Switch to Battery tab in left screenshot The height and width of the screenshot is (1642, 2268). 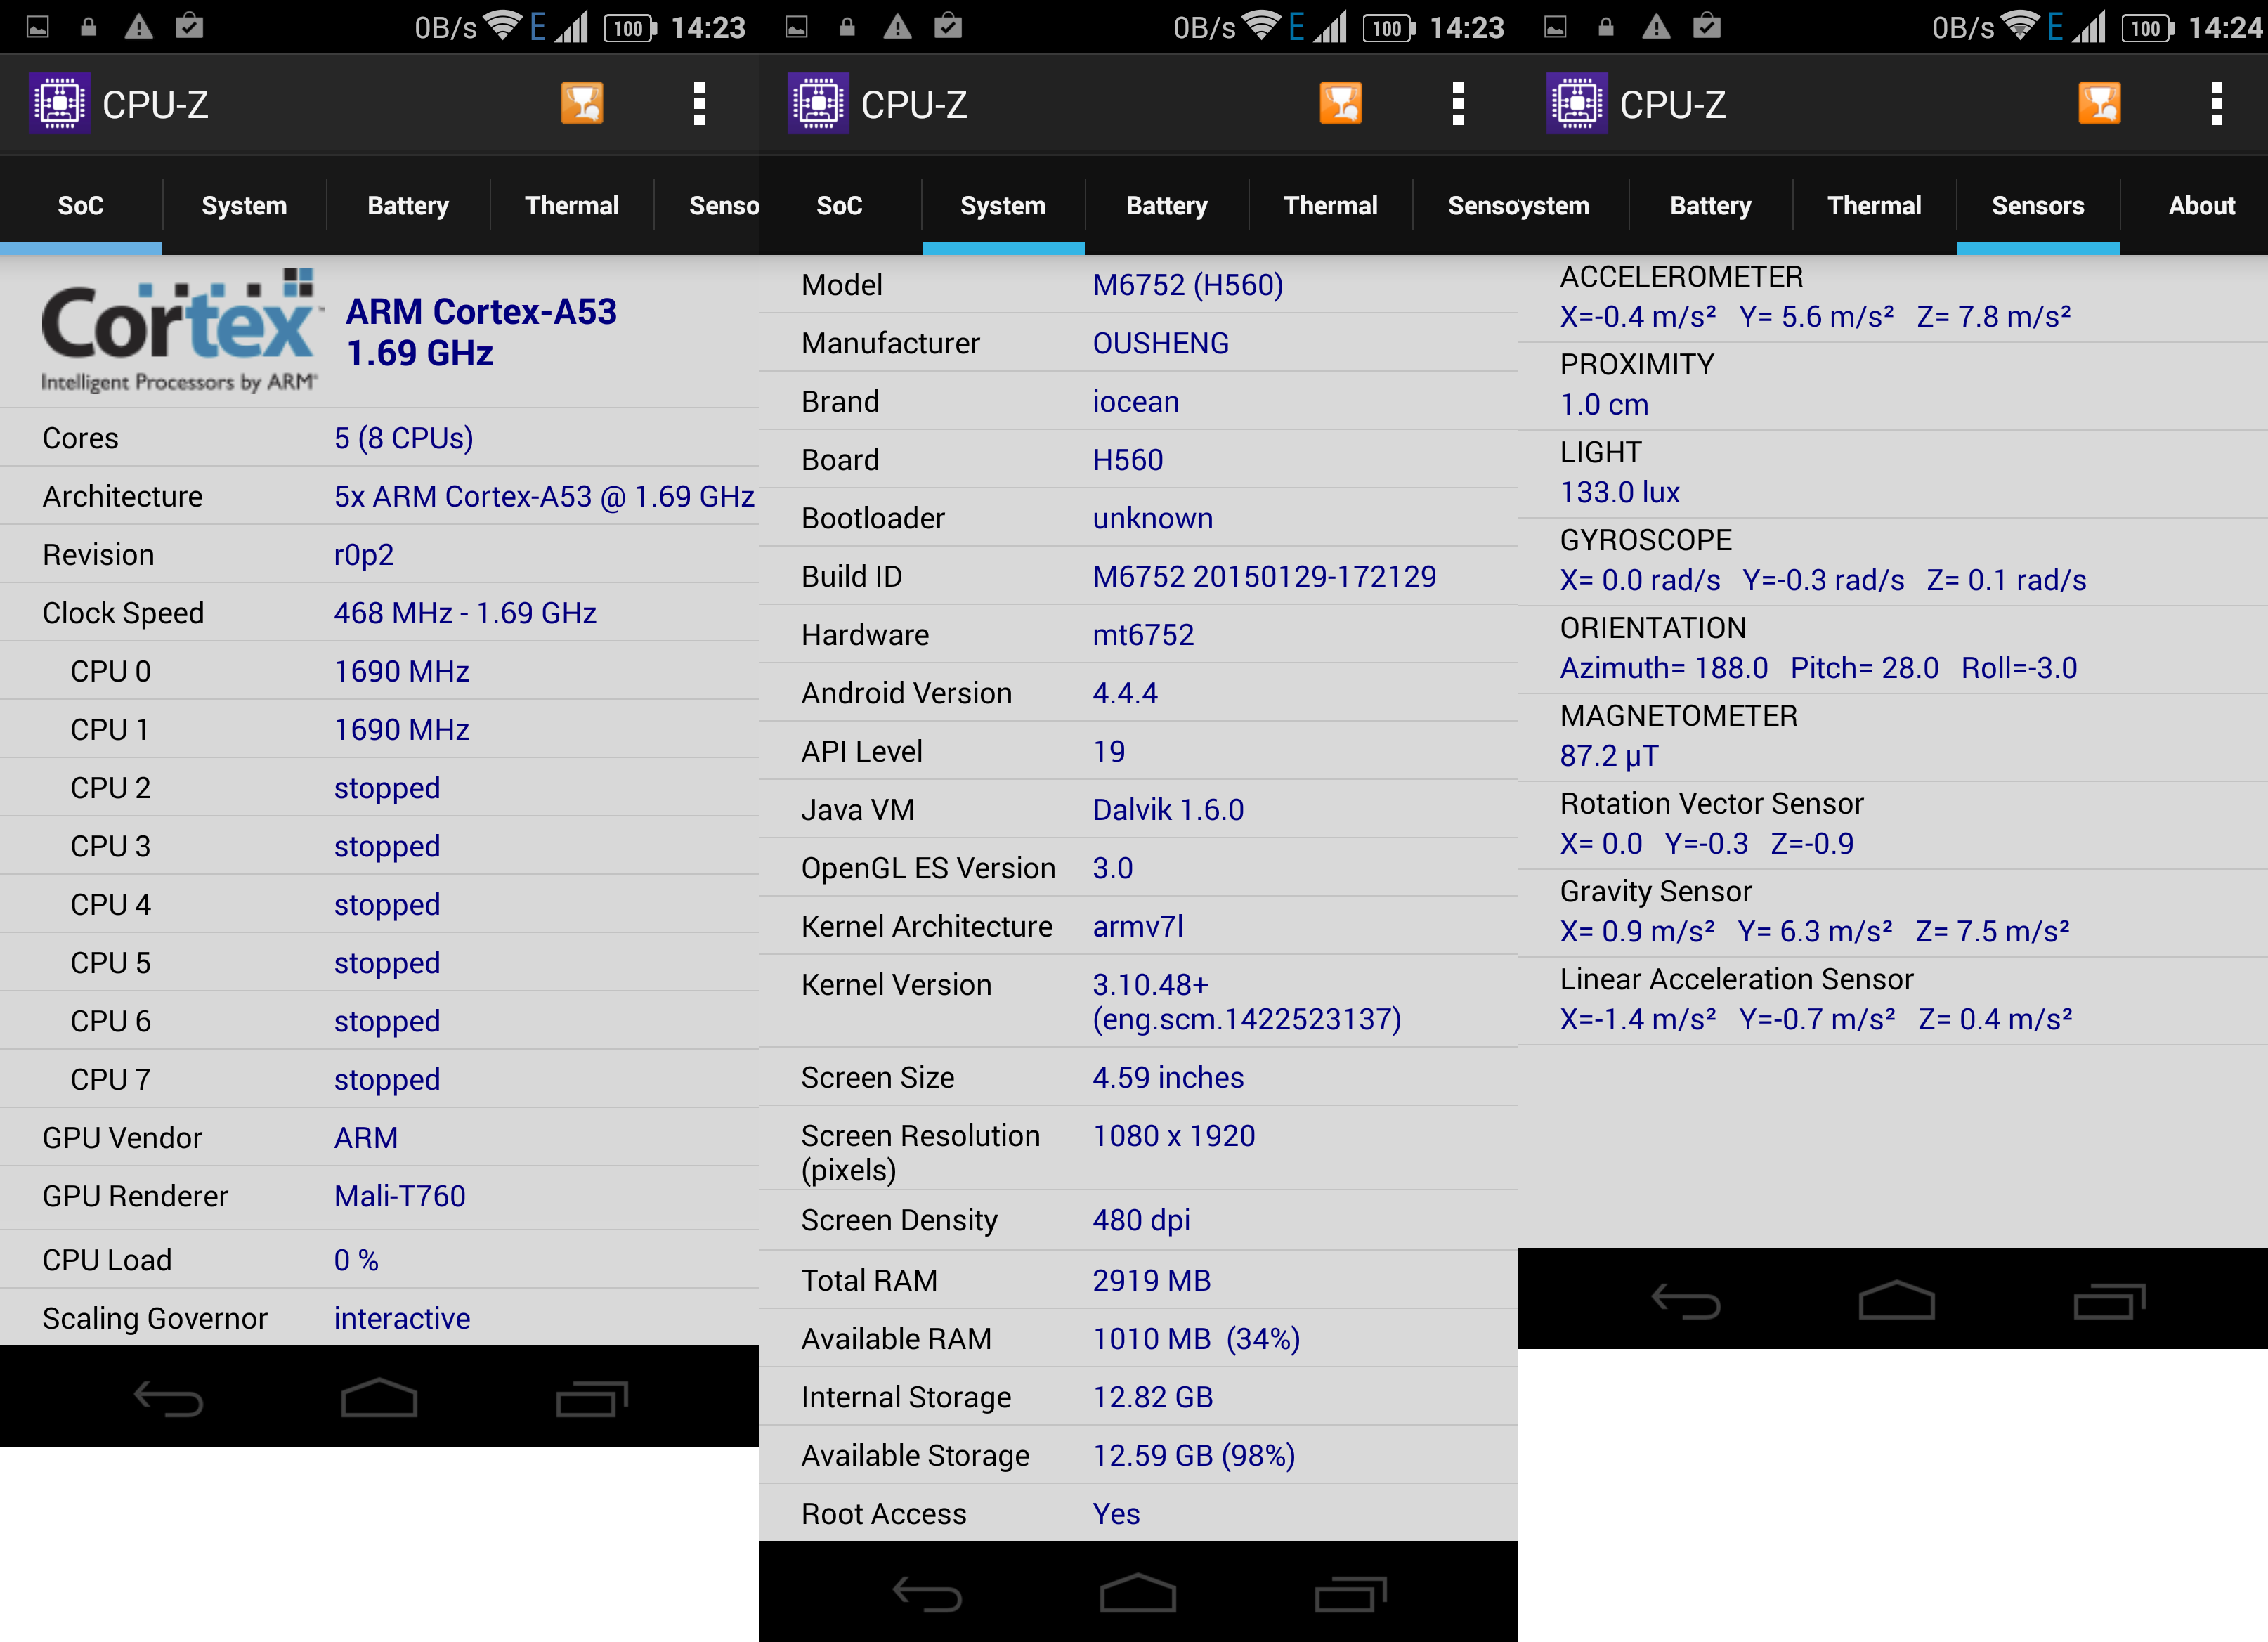coord(408,206)
